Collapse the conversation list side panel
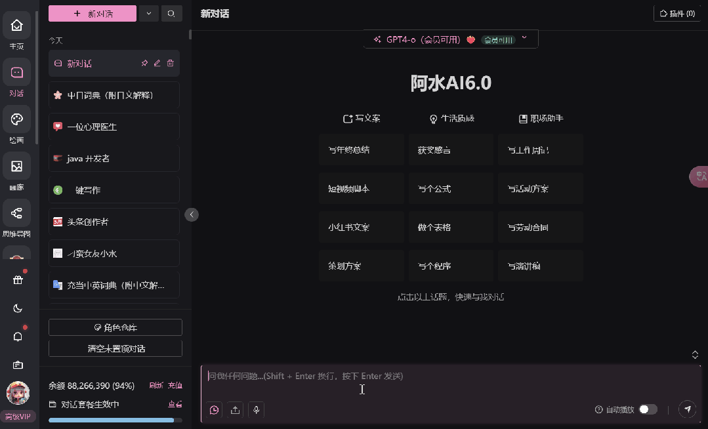This screenshot has height=429, width=708. point(192,214)
